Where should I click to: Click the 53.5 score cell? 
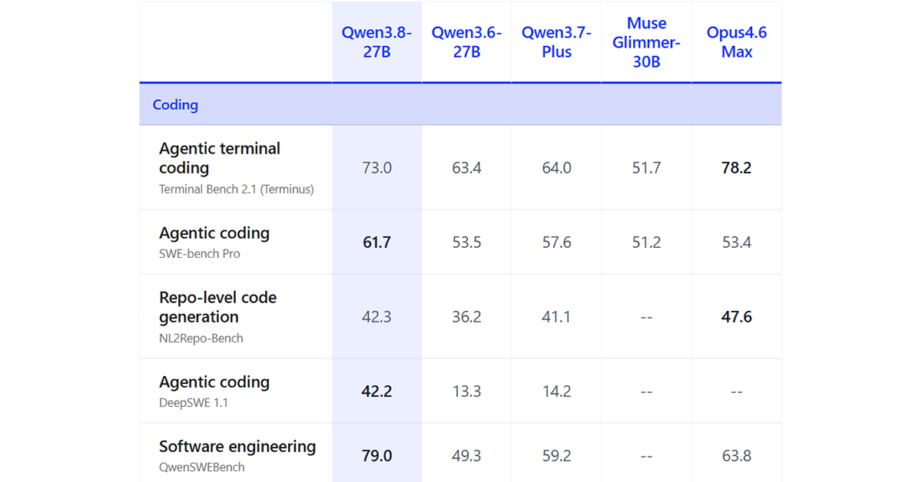pyautogui.click(x=466, y=243)
